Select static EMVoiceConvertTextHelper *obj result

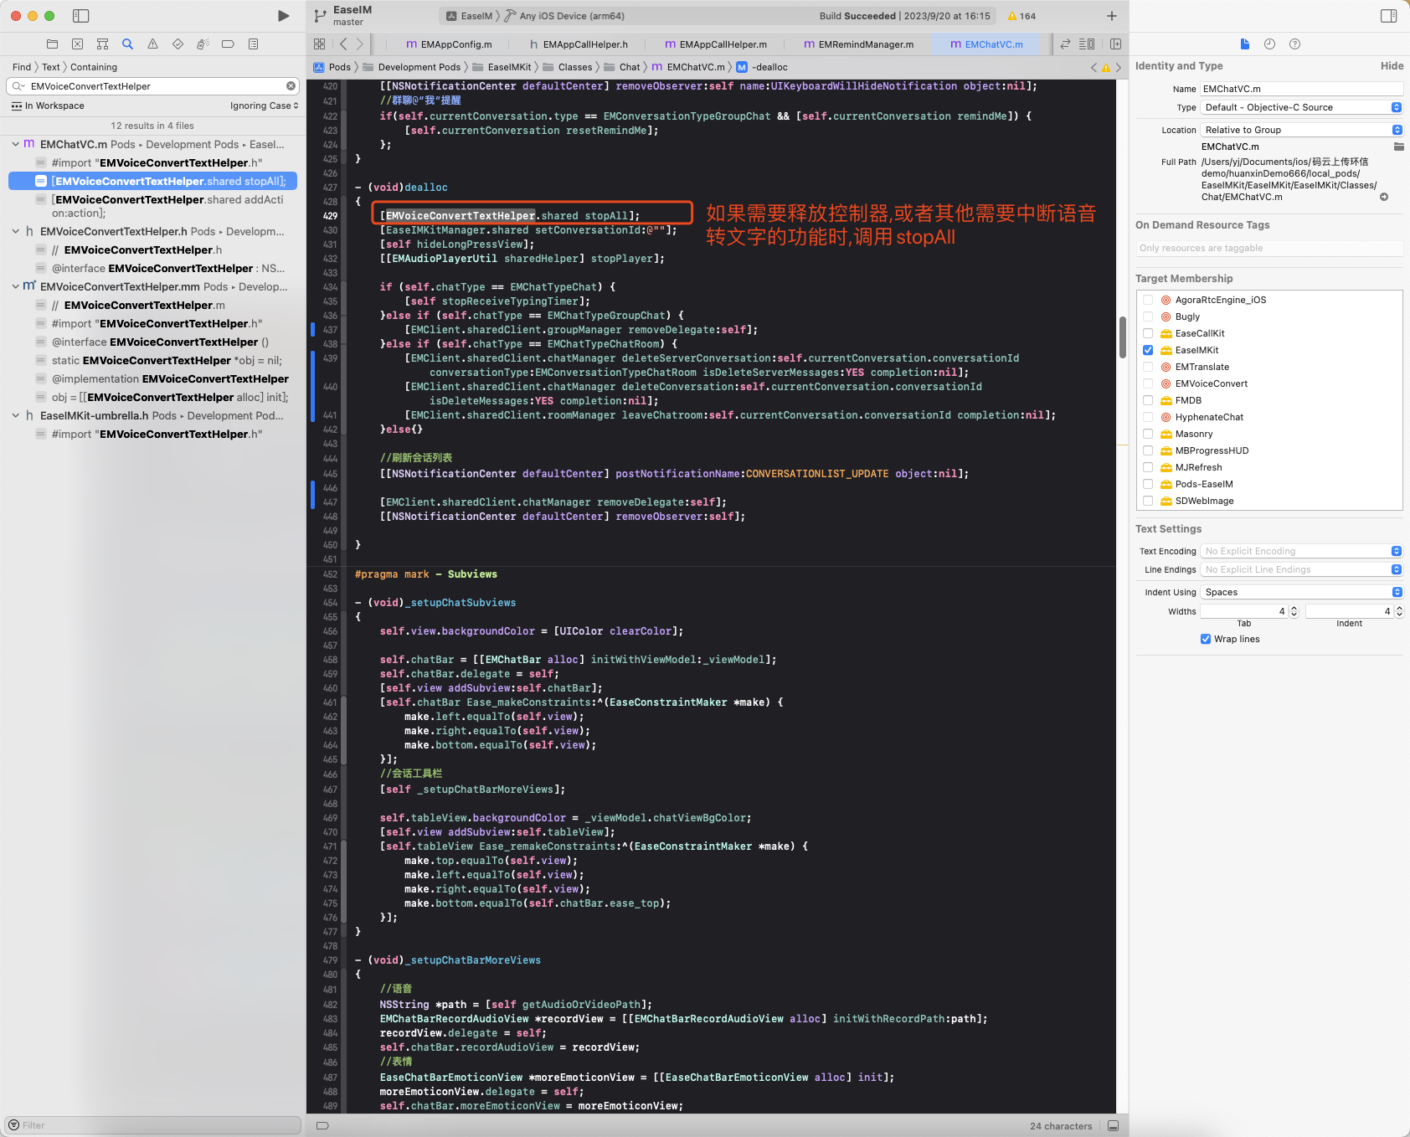point(152,361)
